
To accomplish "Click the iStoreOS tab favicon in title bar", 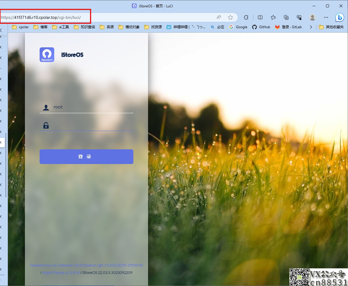I will pyautogui.click(x=134, y=6).
